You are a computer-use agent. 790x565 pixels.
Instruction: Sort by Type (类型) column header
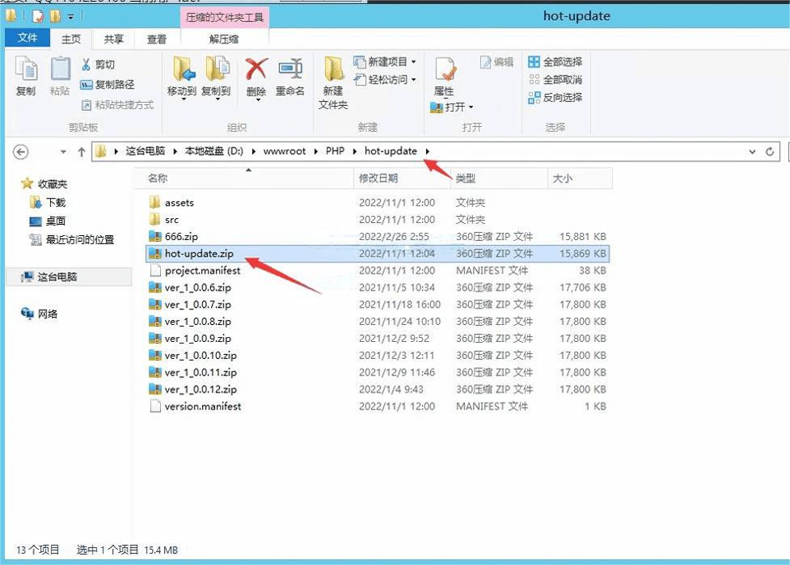(x=499, y=179)
